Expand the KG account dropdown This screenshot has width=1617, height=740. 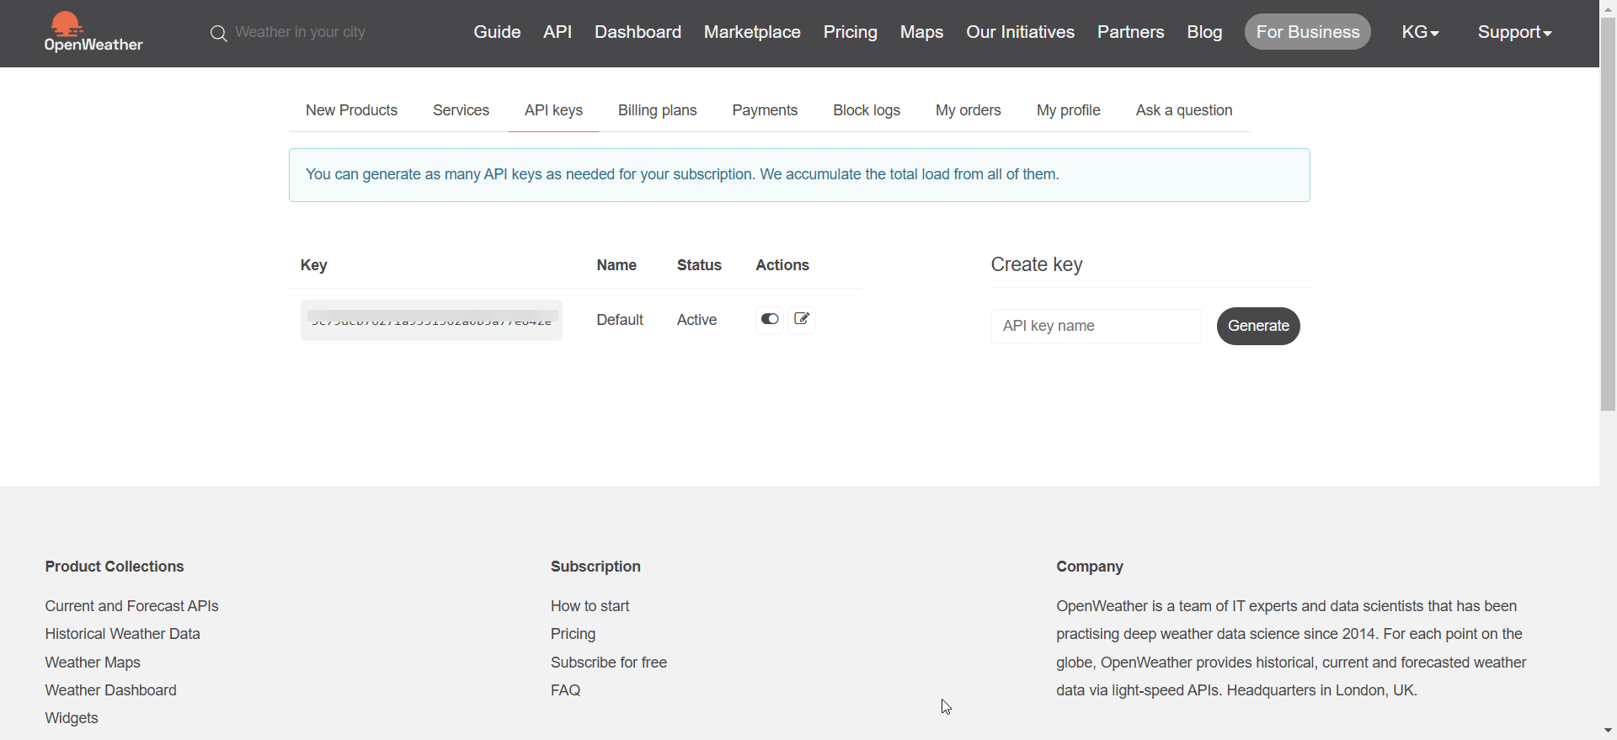(1420, 32)
